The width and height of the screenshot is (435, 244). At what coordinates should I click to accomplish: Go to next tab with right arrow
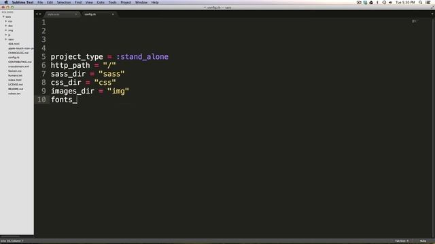40,14
